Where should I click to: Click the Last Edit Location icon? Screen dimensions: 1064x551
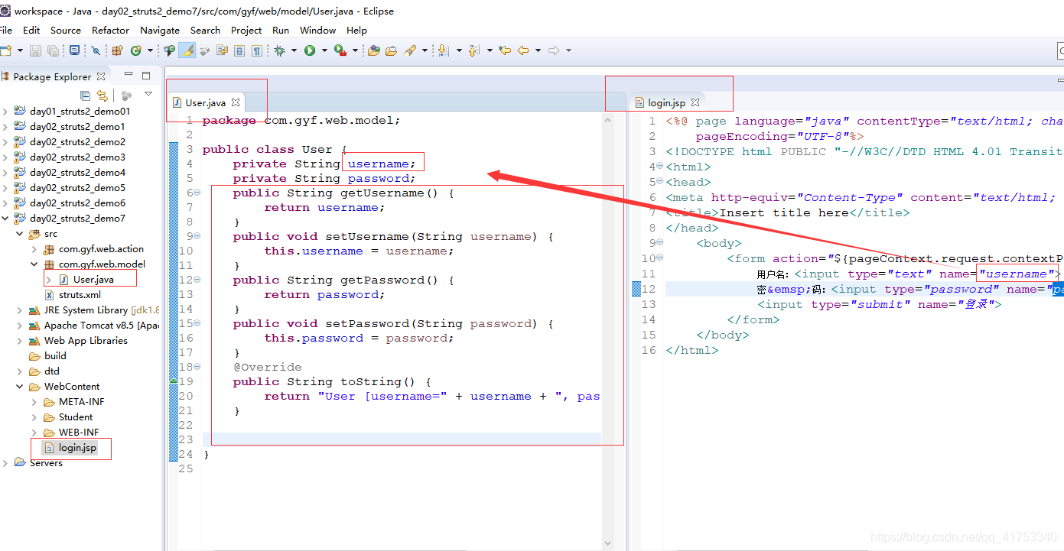click(505, 50)
